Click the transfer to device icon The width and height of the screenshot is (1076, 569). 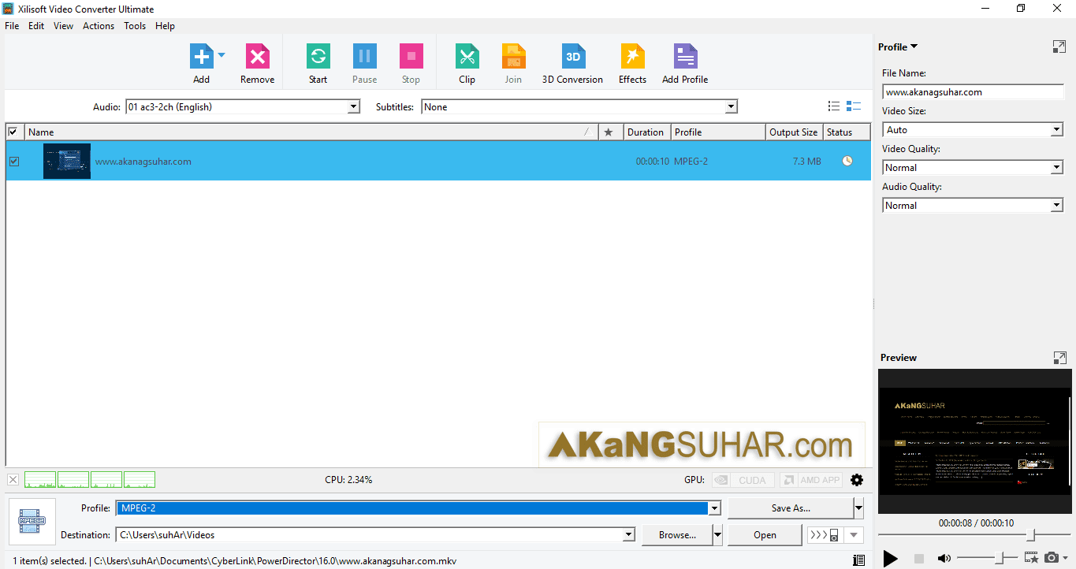(x=824, y=535)
